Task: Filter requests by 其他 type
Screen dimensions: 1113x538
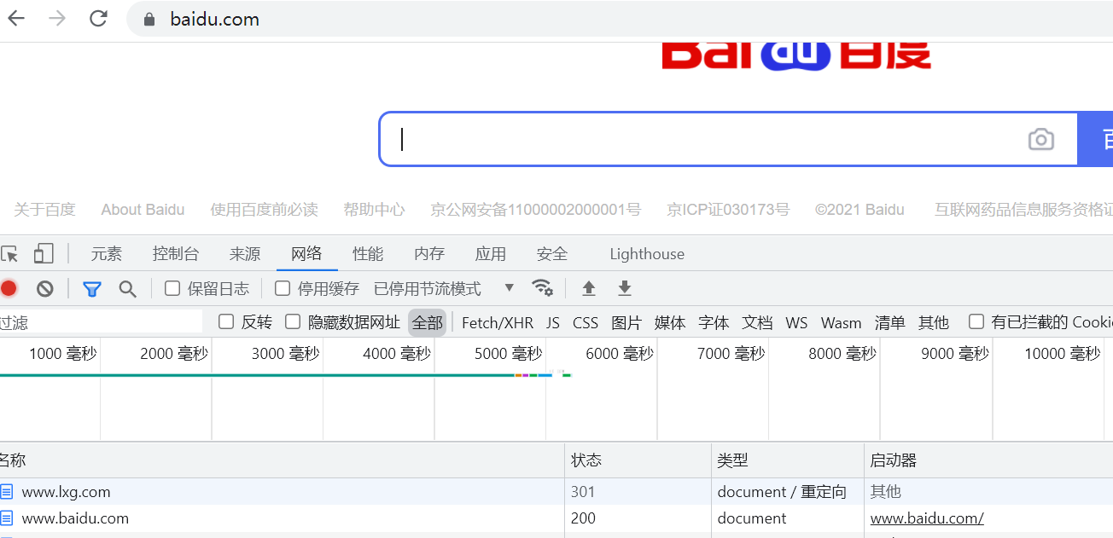Action: [934, 322]
